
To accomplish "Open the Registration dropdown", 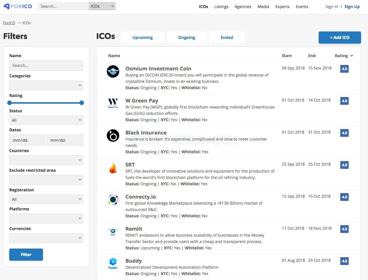I will pyautogui.click(x=46, y=199).
